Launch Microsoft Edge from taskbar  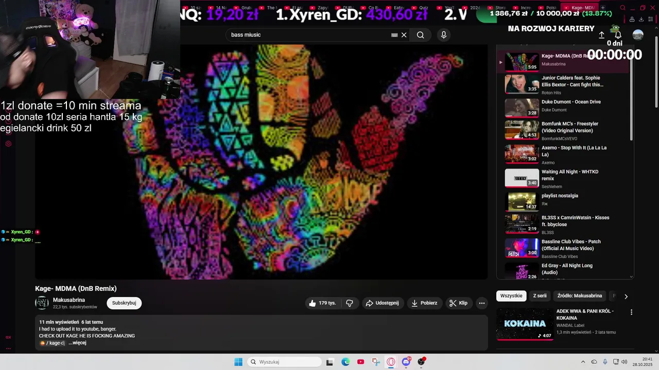tap(345, 362)
